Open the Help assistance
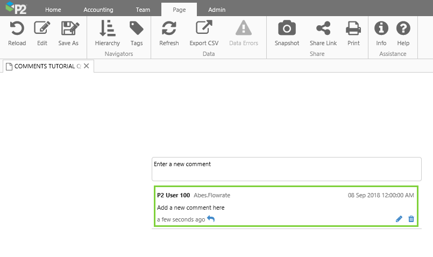The width and height of the screenshot is (433, 257). coord(403,28)
